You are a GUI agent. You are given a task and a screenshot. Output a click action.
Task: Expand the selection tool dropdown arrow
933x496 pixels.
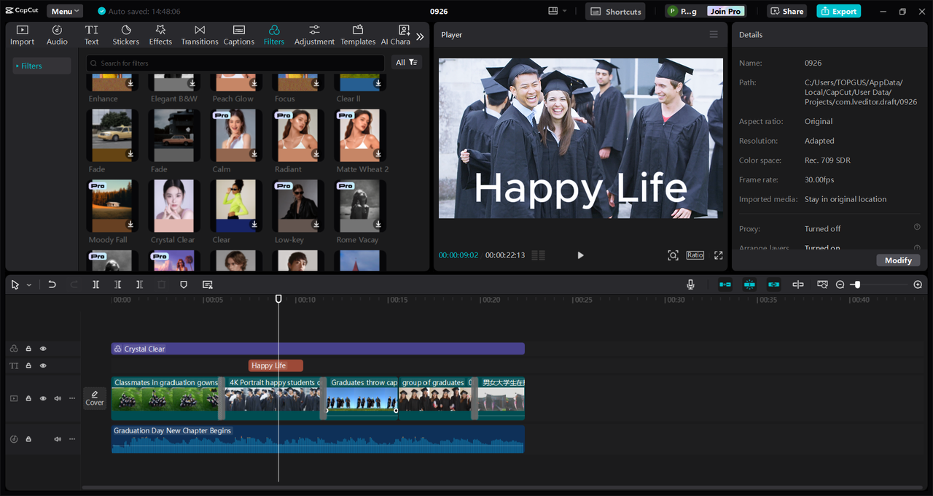point(29,285)
